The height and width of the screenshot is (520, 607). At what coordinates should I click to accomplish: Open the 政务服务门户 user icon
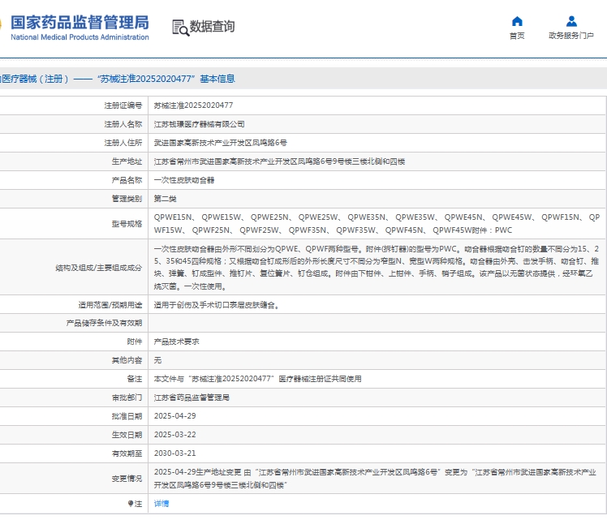pyautogui.click(x=571, y=21)
